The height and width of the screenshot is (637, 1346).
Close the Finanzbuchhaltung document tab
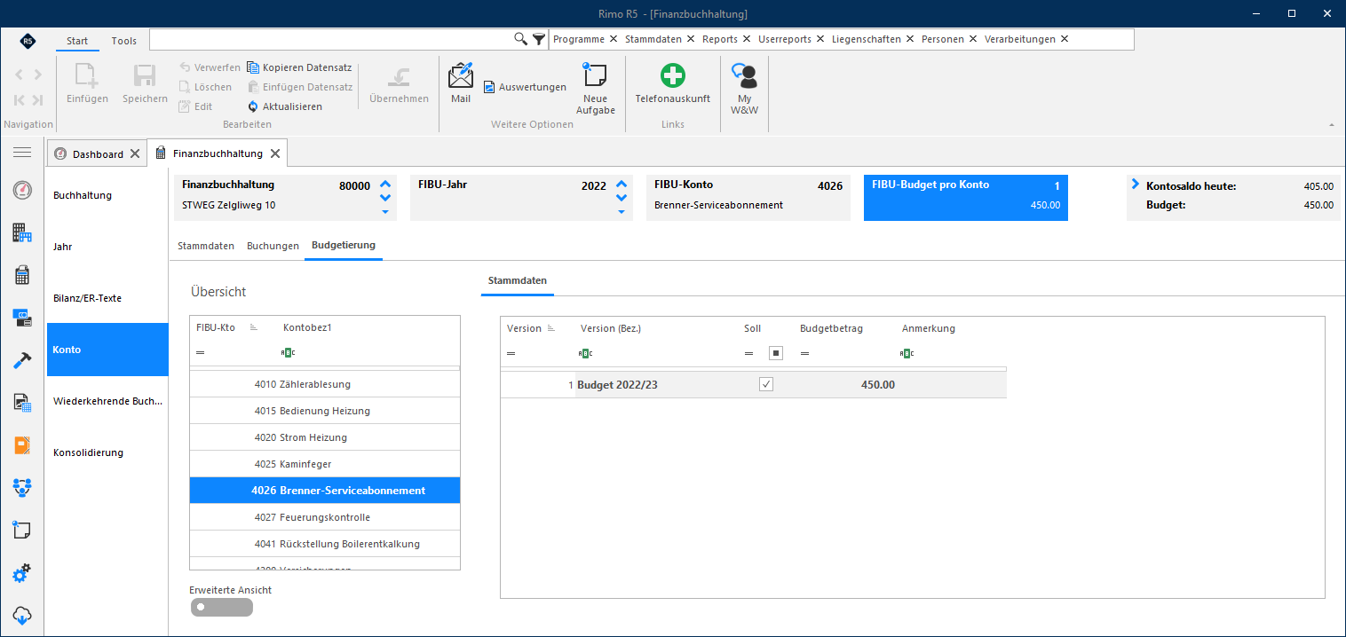(x=275, y=153)
